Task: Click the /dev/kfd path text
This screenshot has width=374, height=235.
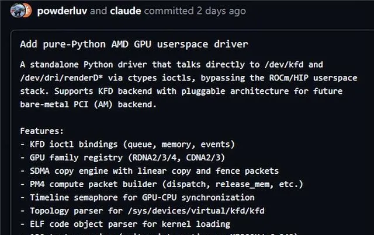Action: [284, 65]
